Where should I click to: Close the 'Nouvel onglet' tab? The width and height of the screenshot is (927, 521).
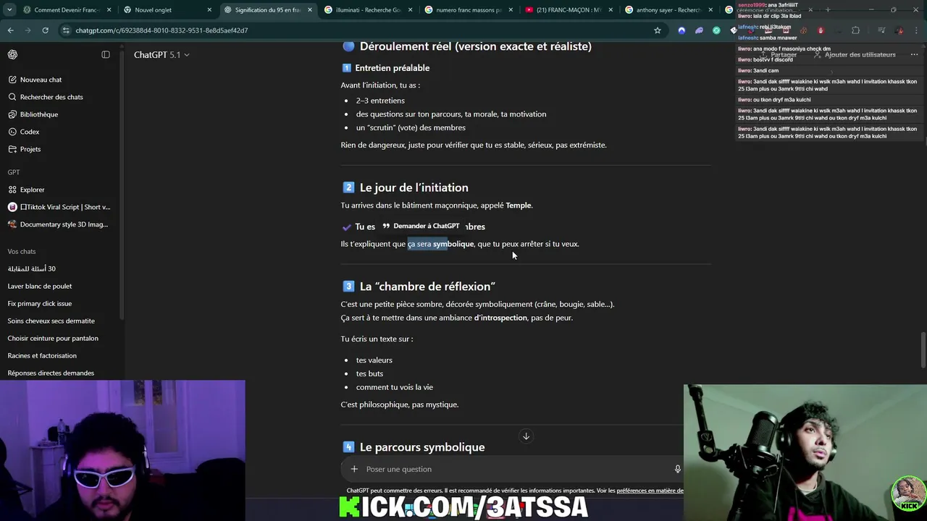210,10
